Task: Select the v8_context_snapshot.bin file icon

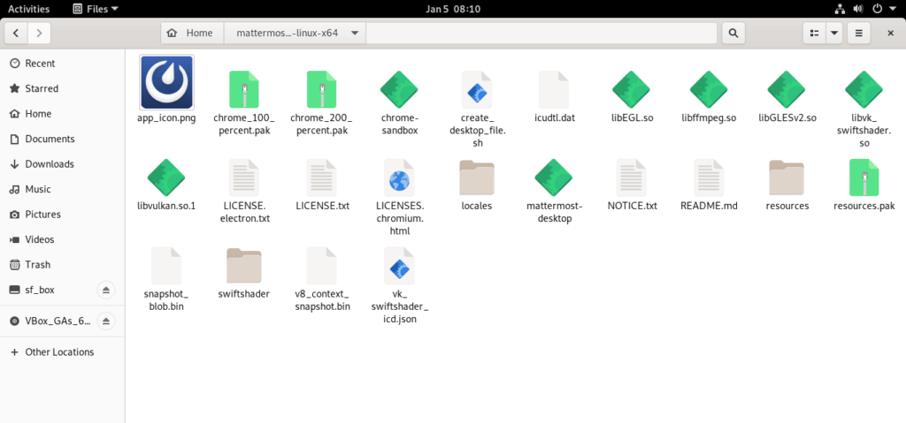Action: tap(321, 266)
